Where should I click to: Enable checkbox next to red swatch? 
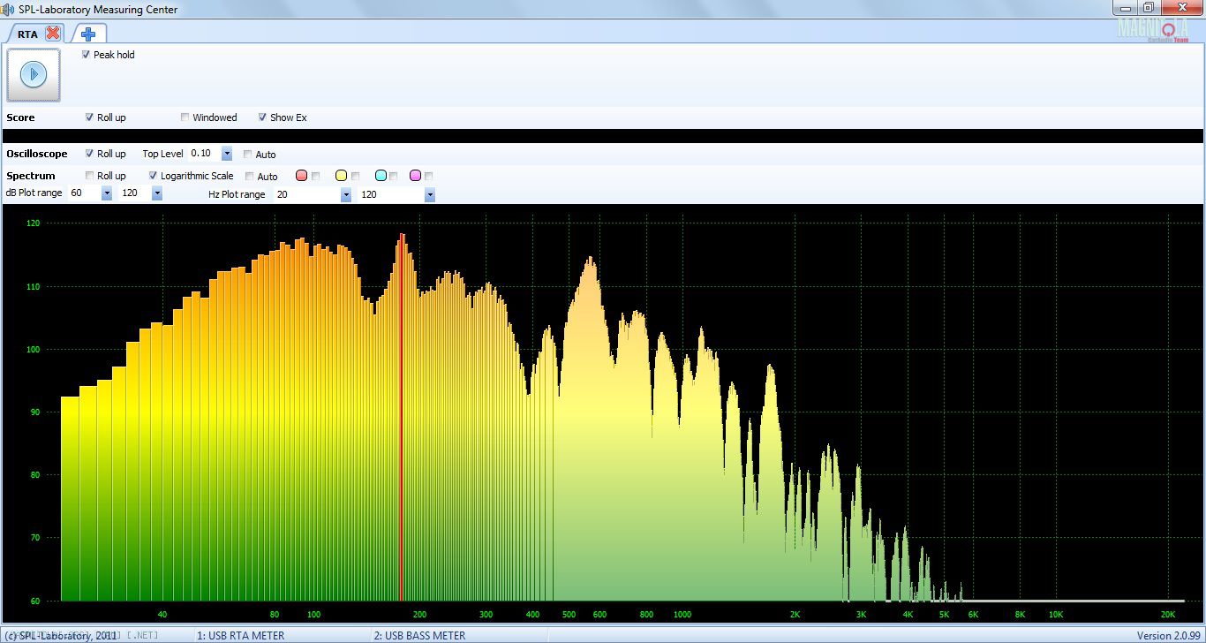(x=316, y=176)
